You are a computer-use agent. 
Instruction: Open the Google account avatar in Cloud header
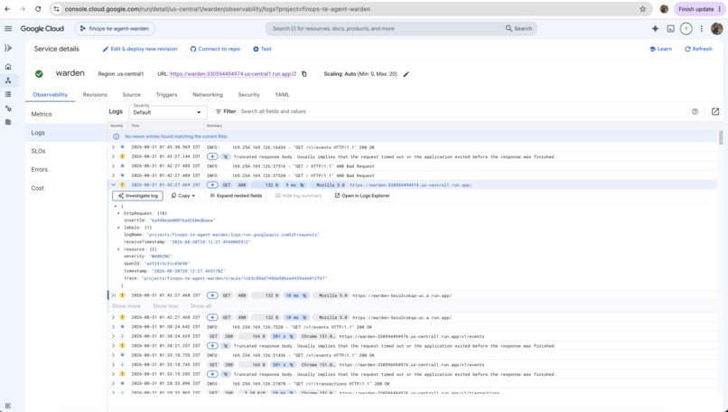717,29
